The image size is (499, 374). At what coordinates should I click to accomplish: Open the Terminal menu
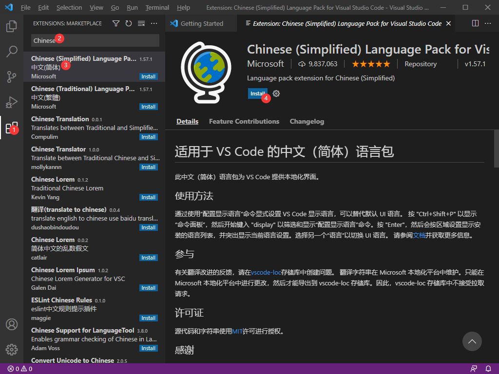(157, 7)
